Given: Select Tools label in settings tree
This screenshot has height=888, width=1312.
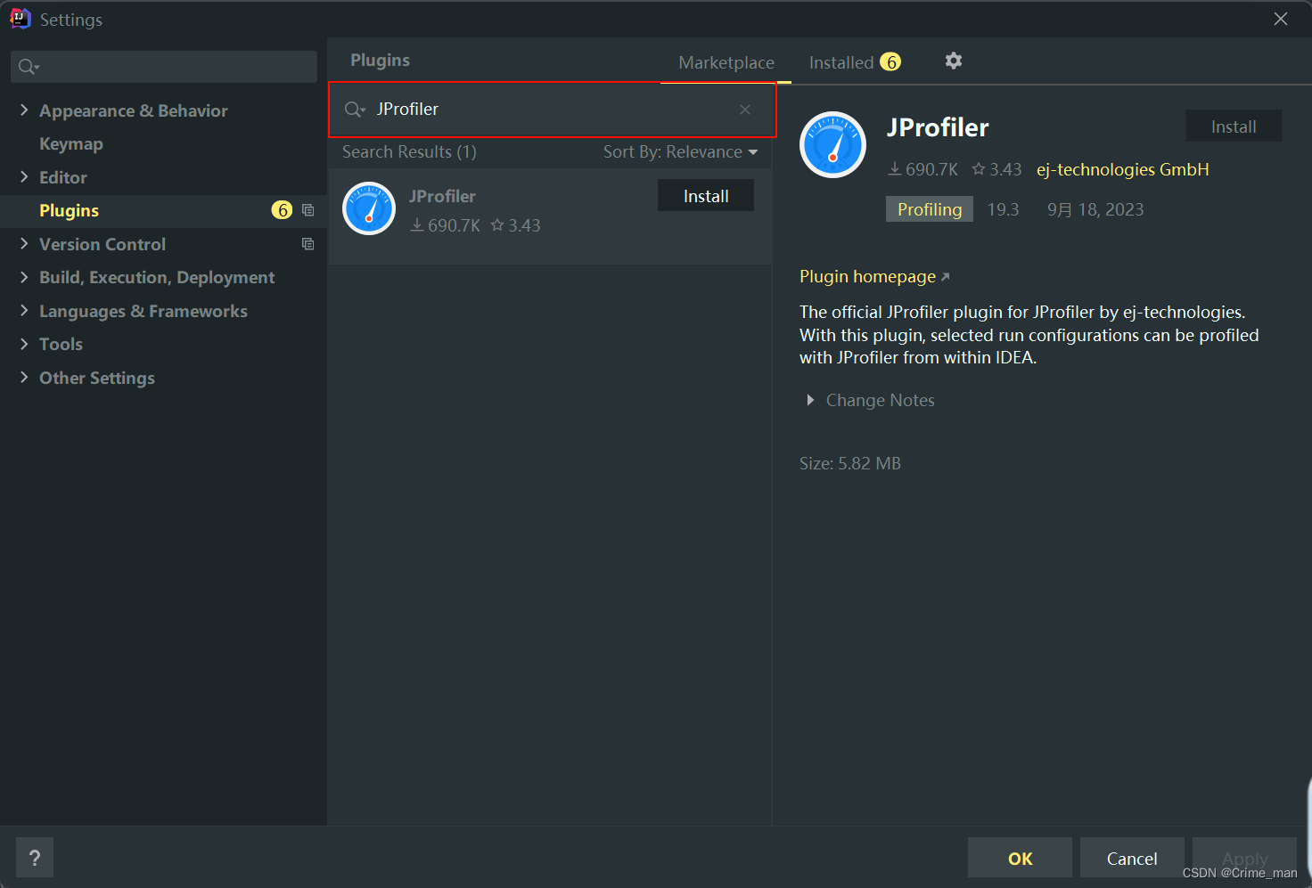Looking at the screenshot, I should tap(61, 344).
